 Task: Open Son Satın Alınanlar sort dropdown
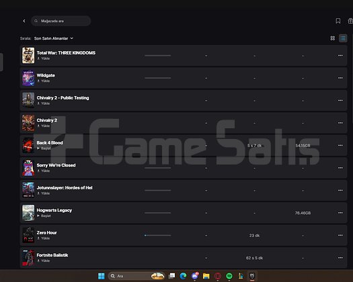[x=54, y=38]
